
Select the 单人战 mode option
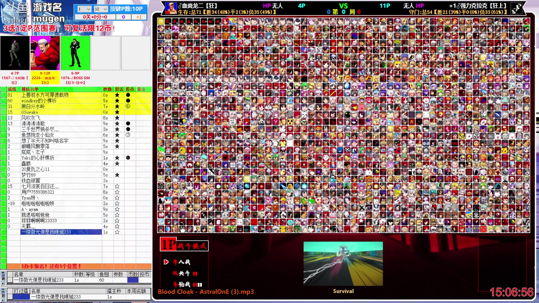pyautogui.click(x=181, y=262)
